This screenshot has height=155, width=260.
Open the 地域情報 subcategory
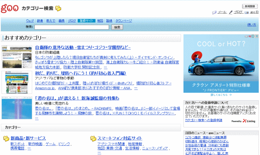tap(135, 144)
